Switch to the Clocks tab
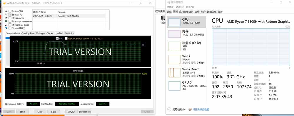 (x=50, y=33)
